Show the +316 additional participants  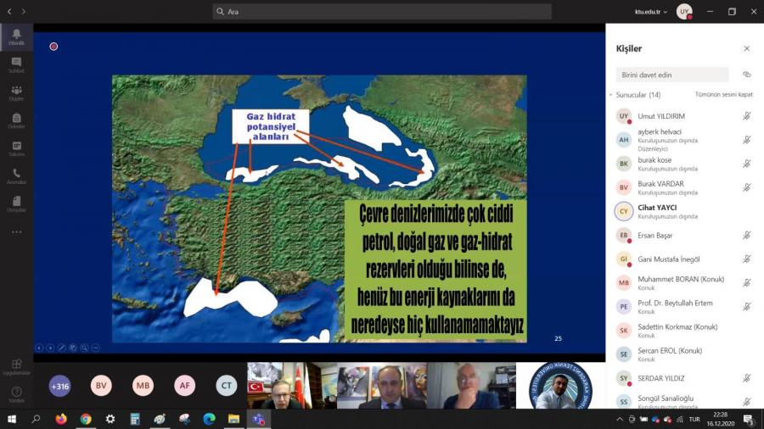point(59,386)
